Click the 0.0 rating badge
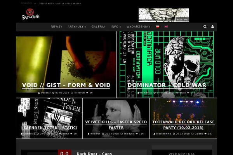 (x=64, y=152)
